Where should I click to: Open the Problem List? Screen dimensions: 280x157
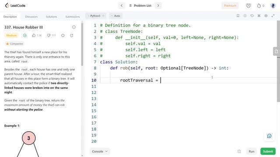click(140, 6)
